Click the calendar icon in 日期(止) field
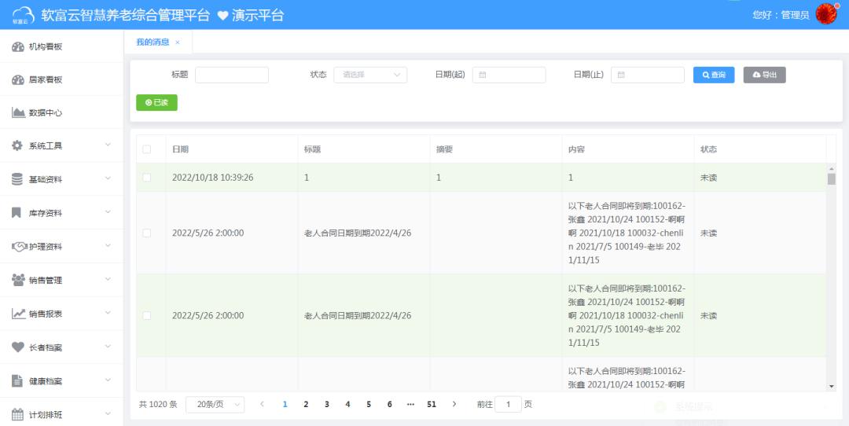 621,75
